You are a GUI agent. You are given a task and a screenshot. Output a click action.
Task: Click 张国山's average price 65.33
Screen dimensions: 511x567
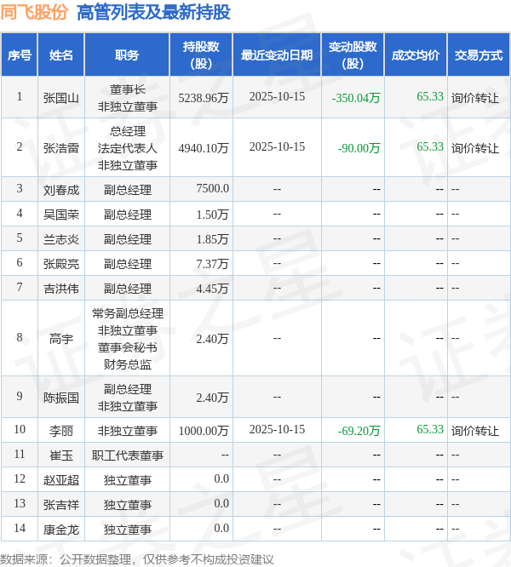click(x=430, y=96)
